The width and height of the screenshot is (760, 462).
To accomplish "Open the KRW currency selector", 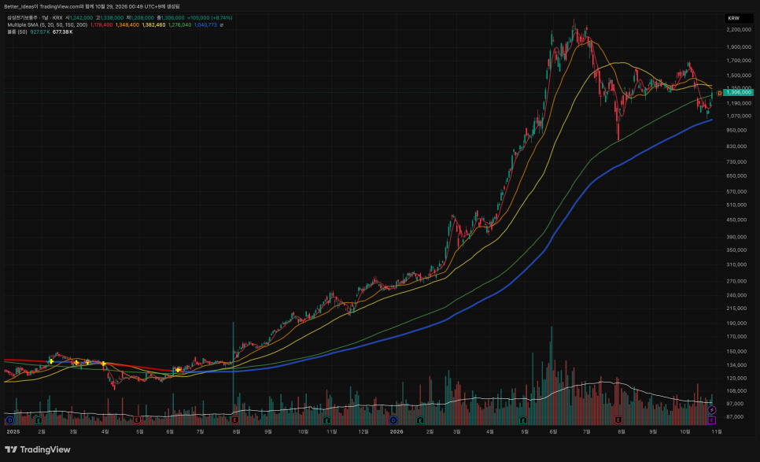I will 739,18.
